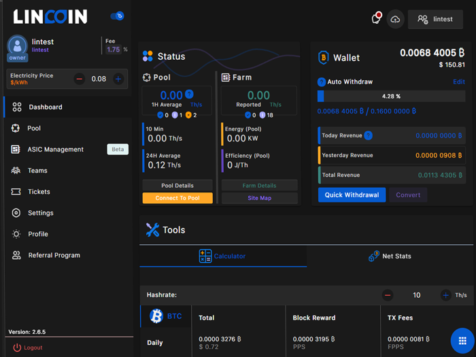Click the Tickets icon
Screen dimensions: 476x357
(16, 192)
